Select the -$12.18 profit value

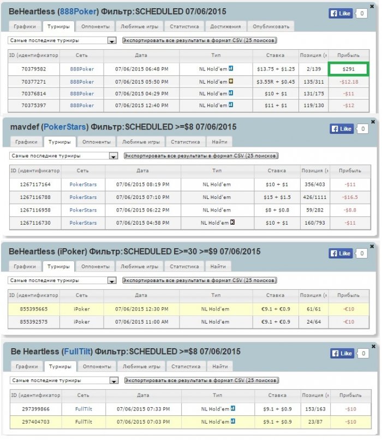click(349, 81)
